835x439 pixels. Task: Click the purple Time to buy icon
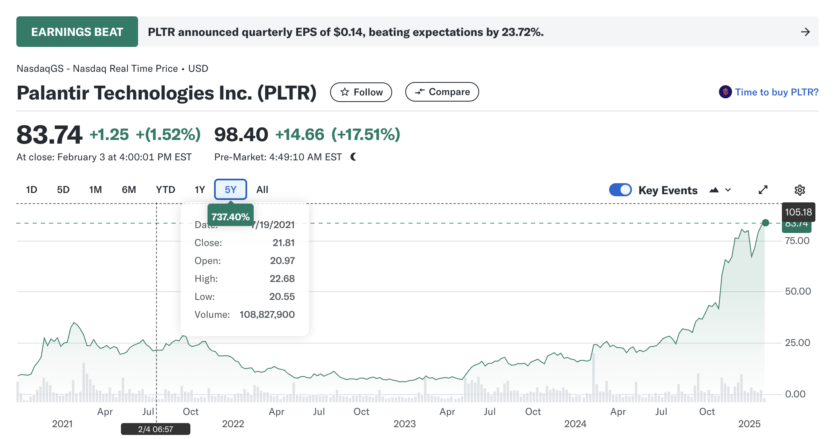tap(725, 92)
